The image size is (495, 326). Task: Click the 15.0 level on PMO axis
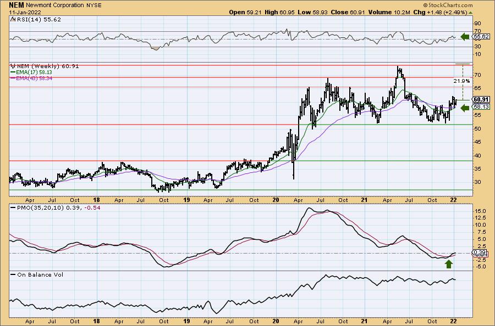coord(480,211)
